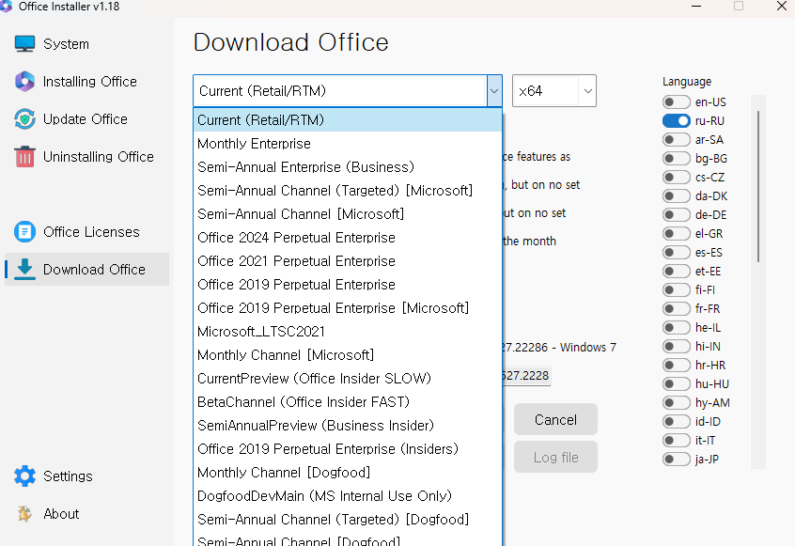Enable the da-DK language switch
This screenshot has height=546, width=795.
(676, 195)
